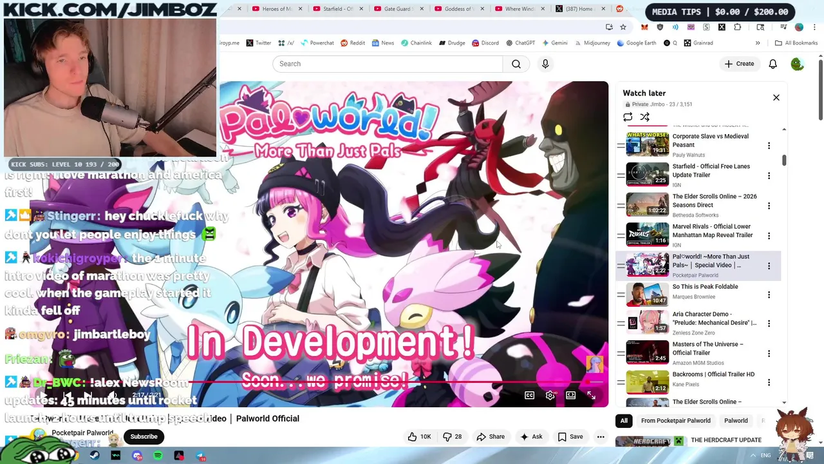Toggle closed captions on the video player
Screen dimensions: 824x464
pyautogui.click(x=529, y=395)
